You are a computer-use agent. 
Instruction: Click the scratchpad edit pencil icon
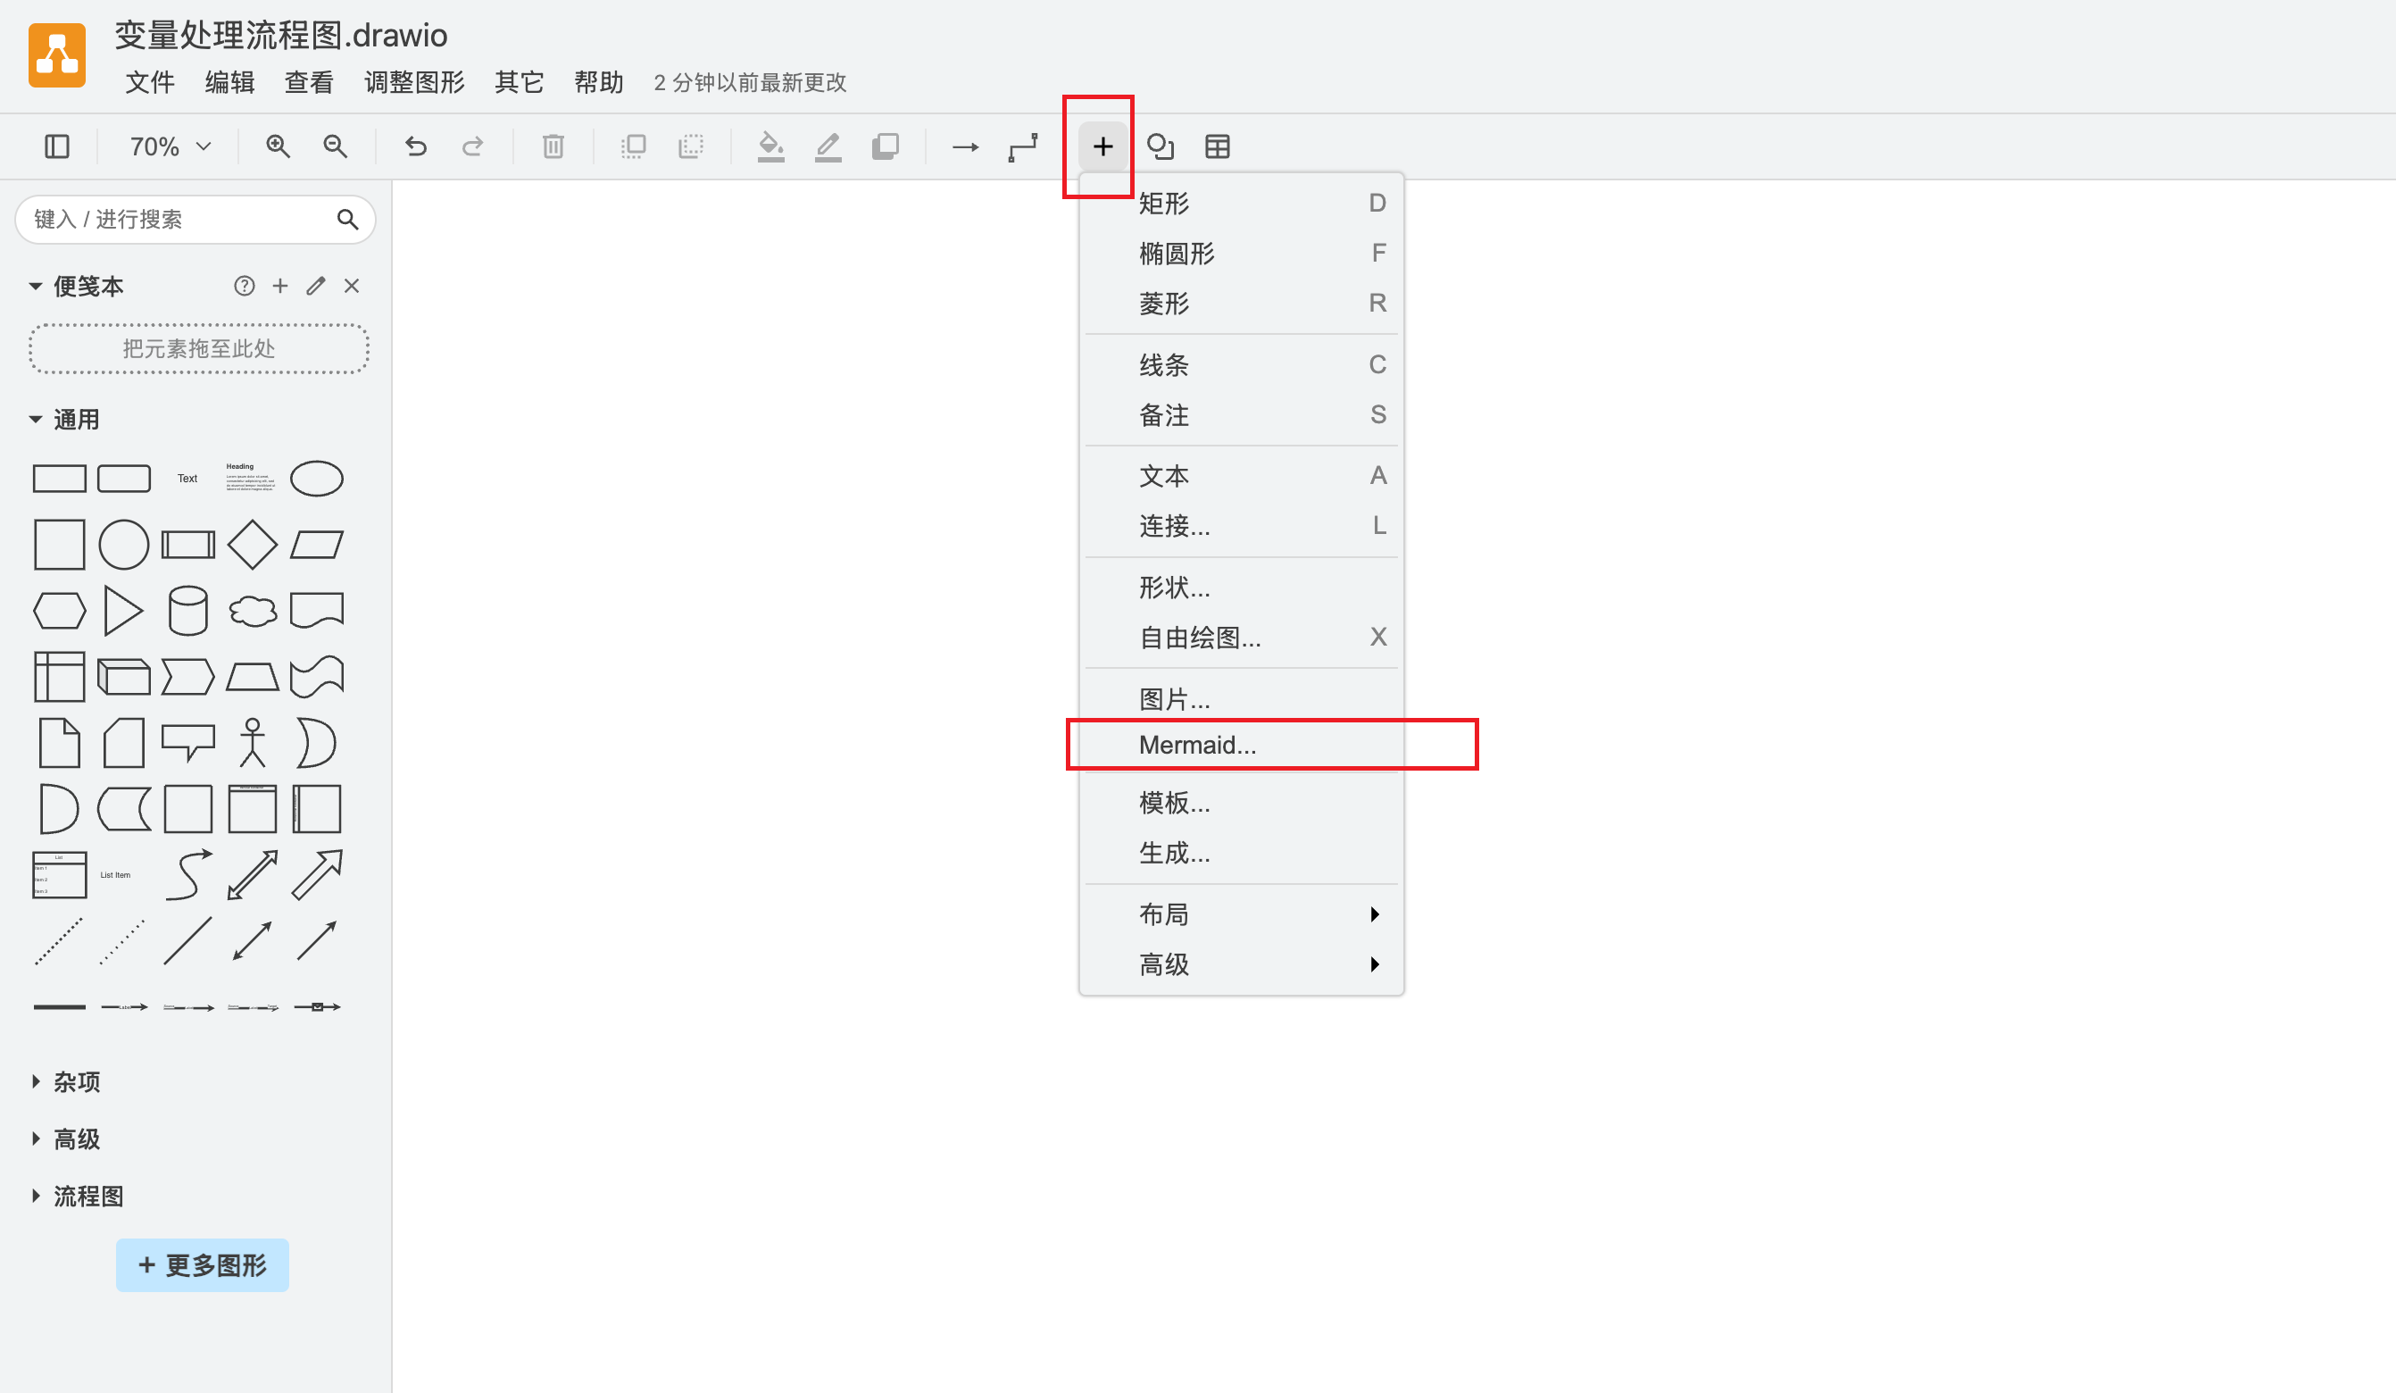pos(316,287)
